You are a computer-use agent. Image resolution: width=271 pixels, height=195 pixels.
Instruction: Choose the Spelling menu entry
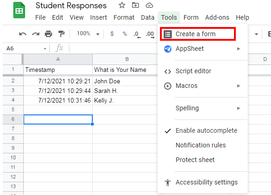(x=202, y=108)
